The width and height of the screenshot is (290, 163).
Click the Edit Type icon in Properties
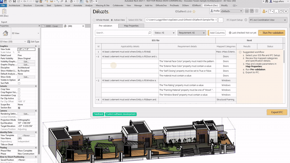point(29,42)
